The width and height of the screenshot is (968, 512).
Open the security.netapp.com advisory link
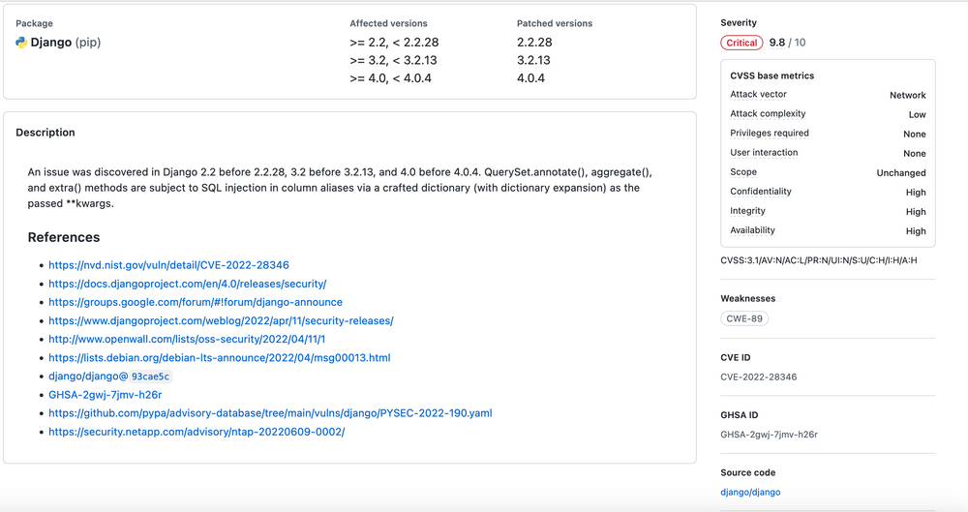point(197,432)
